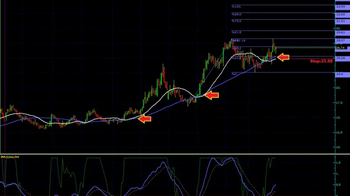Screen dimensions: 350x196
Task: Select the 29.61 price tag
Action: tap(341, 32)
